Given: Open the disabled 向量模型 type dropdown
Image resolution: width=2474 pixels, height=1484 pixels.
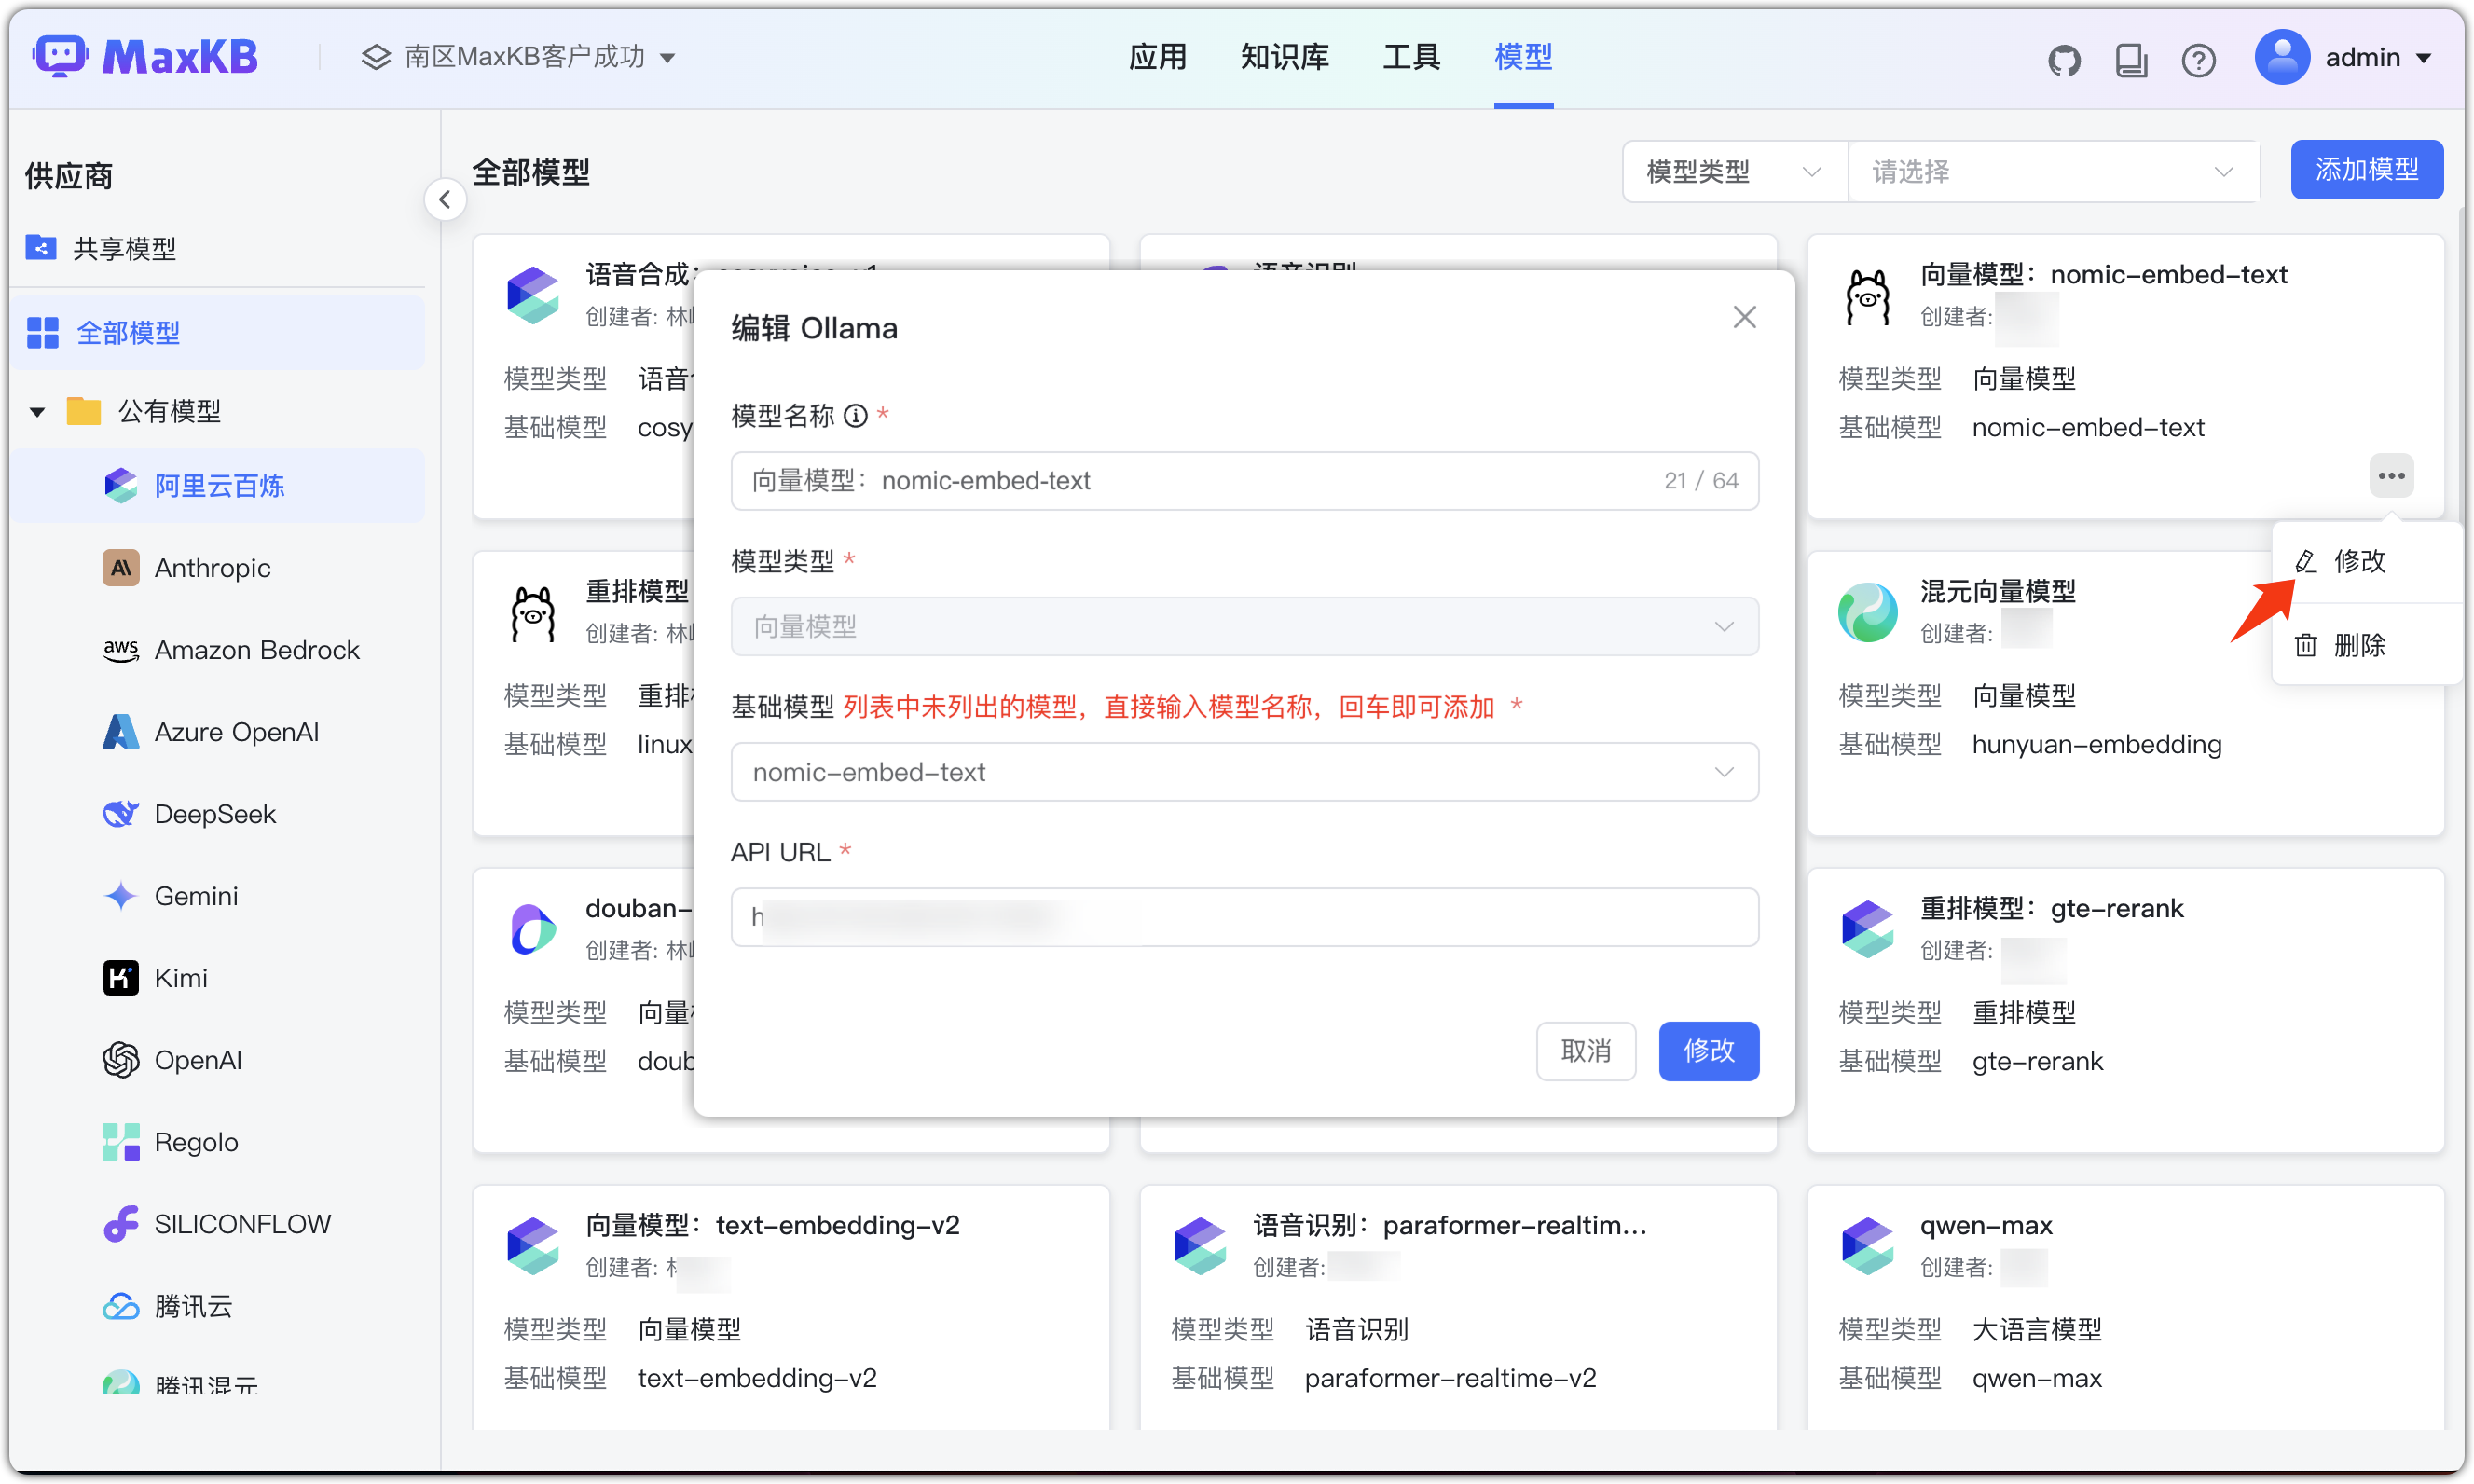Looking at the screenshot, I should pos(1244,627).
